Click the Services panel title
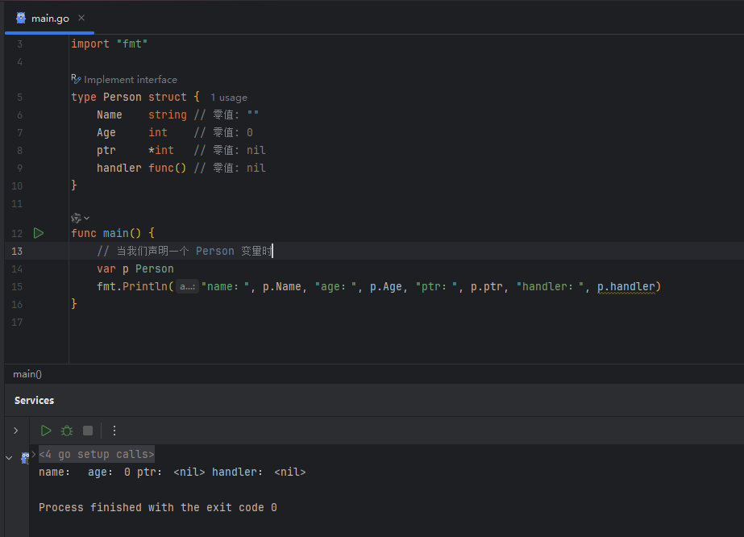This screenshot has height=537, width=744. [34, 400]
